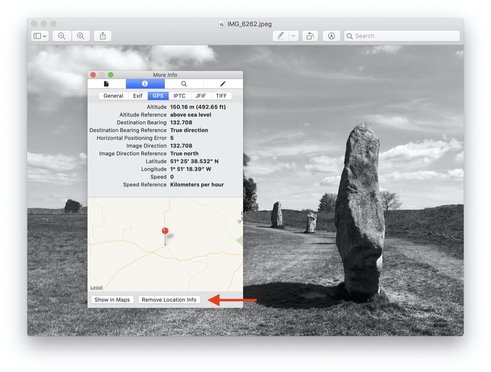Open the General Info page icon pane
Image resolution: width=491 pixels, height=372 pixels.
click(x=106, y=84)
